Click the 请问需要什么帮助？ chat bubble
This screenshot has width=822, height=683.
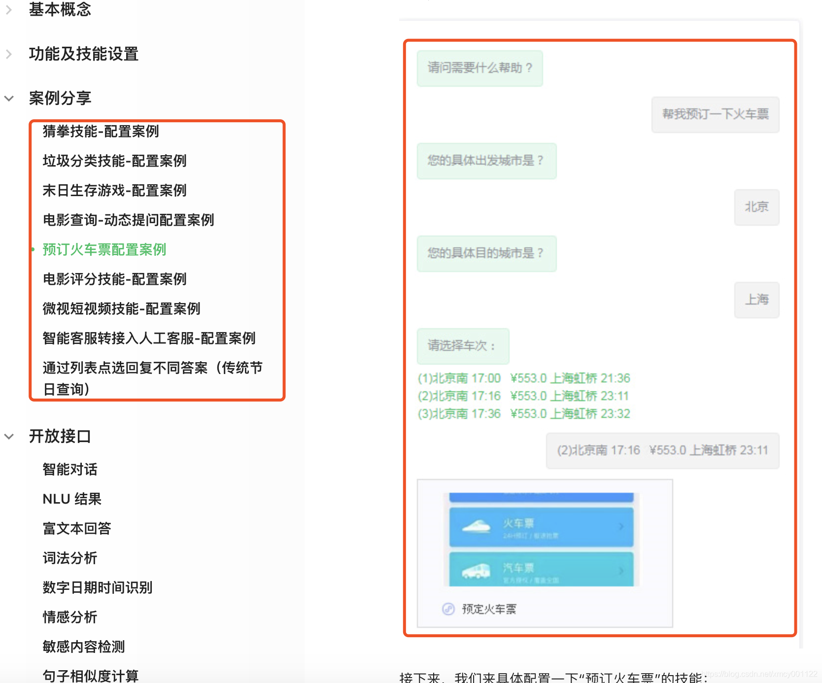point(480,68)
